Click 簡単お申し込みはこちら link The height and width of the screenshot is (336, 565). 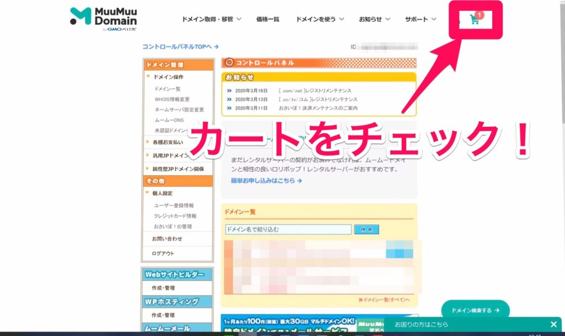click(266, 181)
